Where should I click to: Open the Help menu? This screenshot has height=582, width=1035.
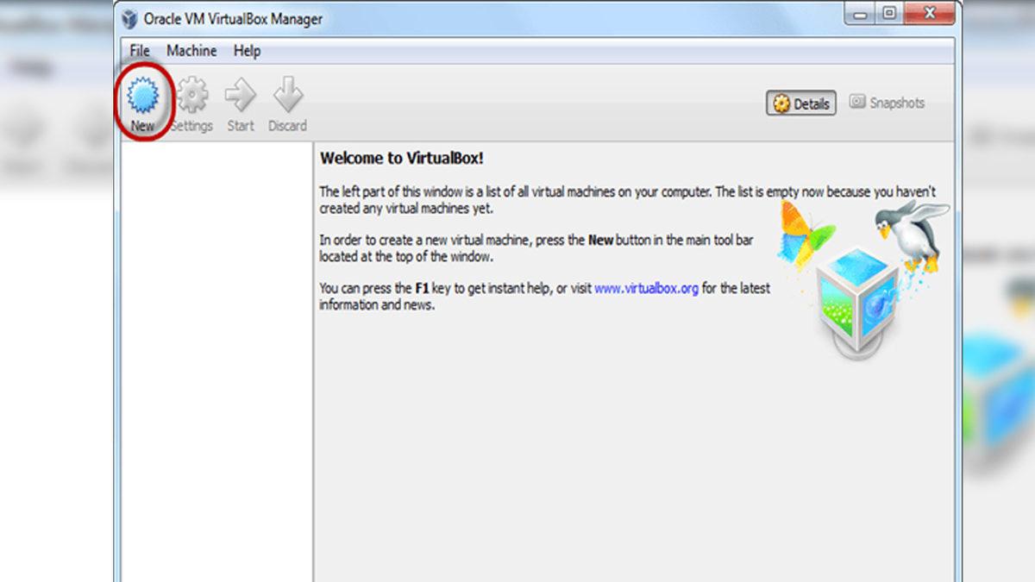pos(247,51)
